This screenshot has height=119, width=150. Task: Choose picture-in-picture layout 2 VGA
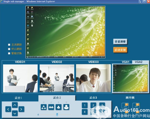coord(136,106)
